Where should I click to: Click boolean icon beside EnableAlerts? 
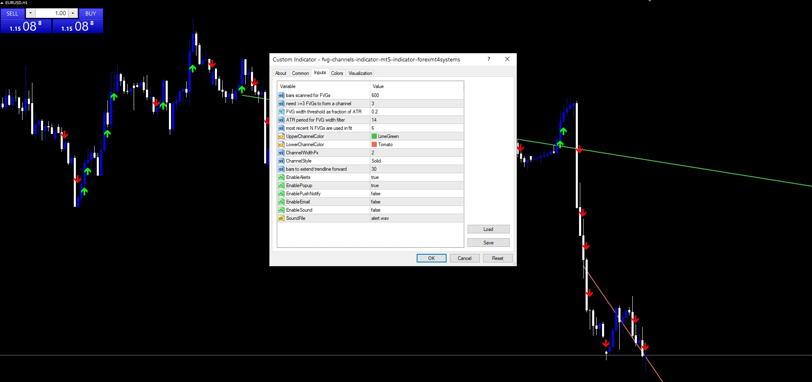pyautogui.click(x=281, y=177)
